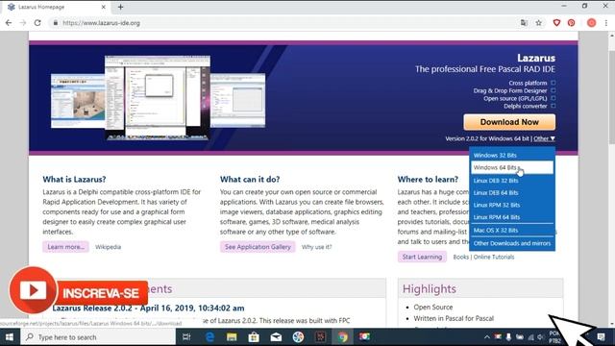Go back using the browser back arrow
Screen dimensions: 615x346
tap(9, 23)
